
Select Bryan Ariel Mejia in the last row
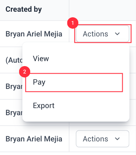[x=34, y=139]
